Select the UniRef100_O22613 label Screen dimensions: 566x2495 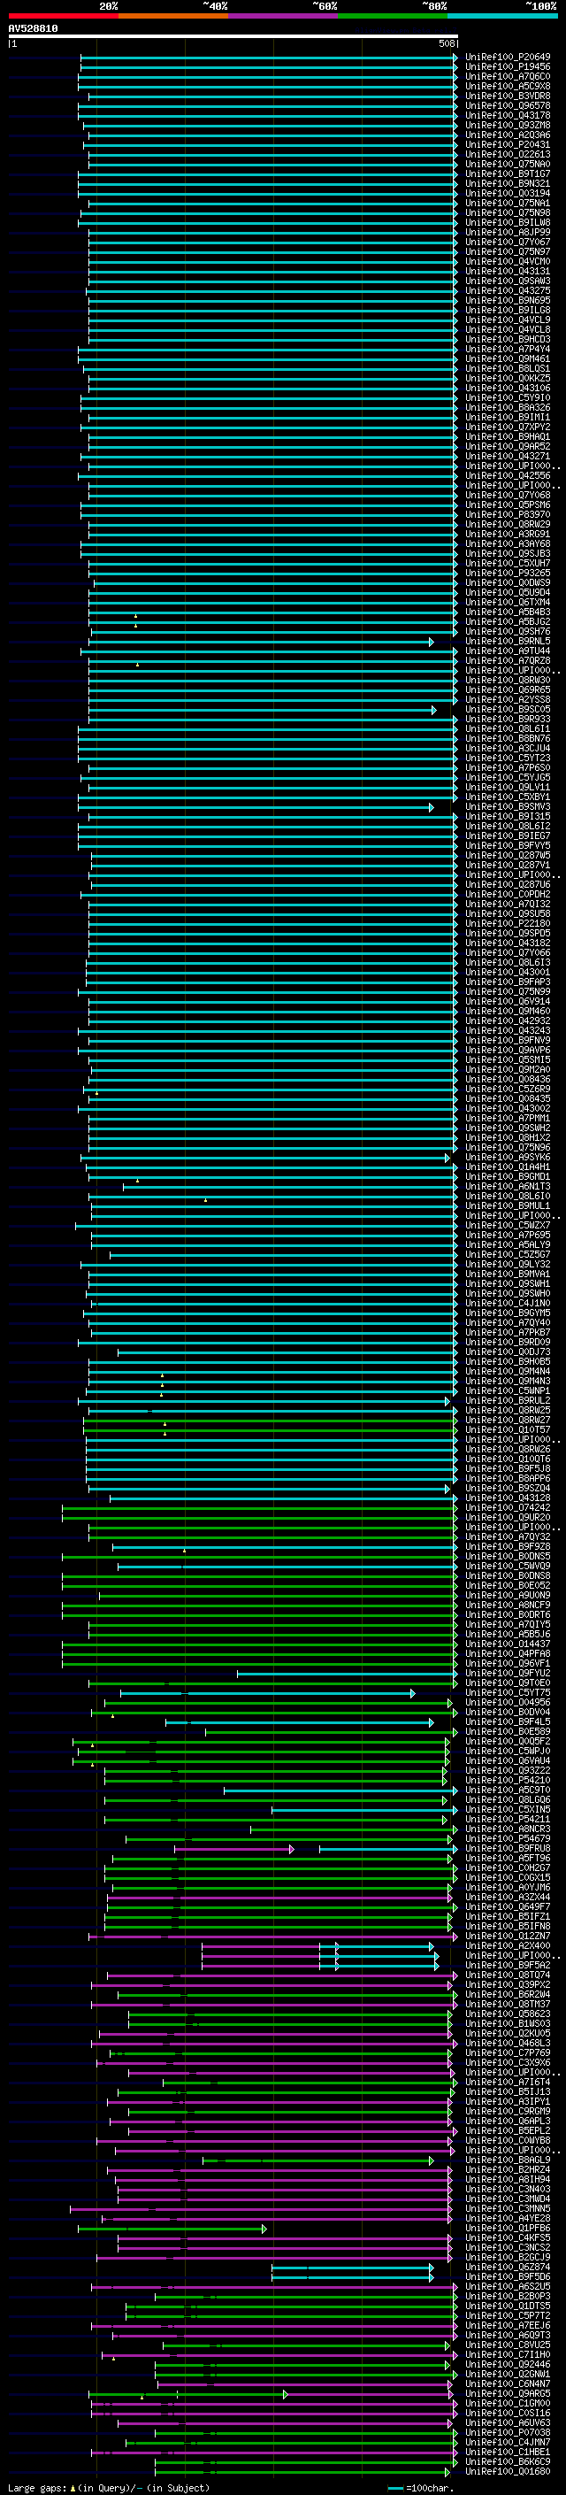click(x=508, y=154)
